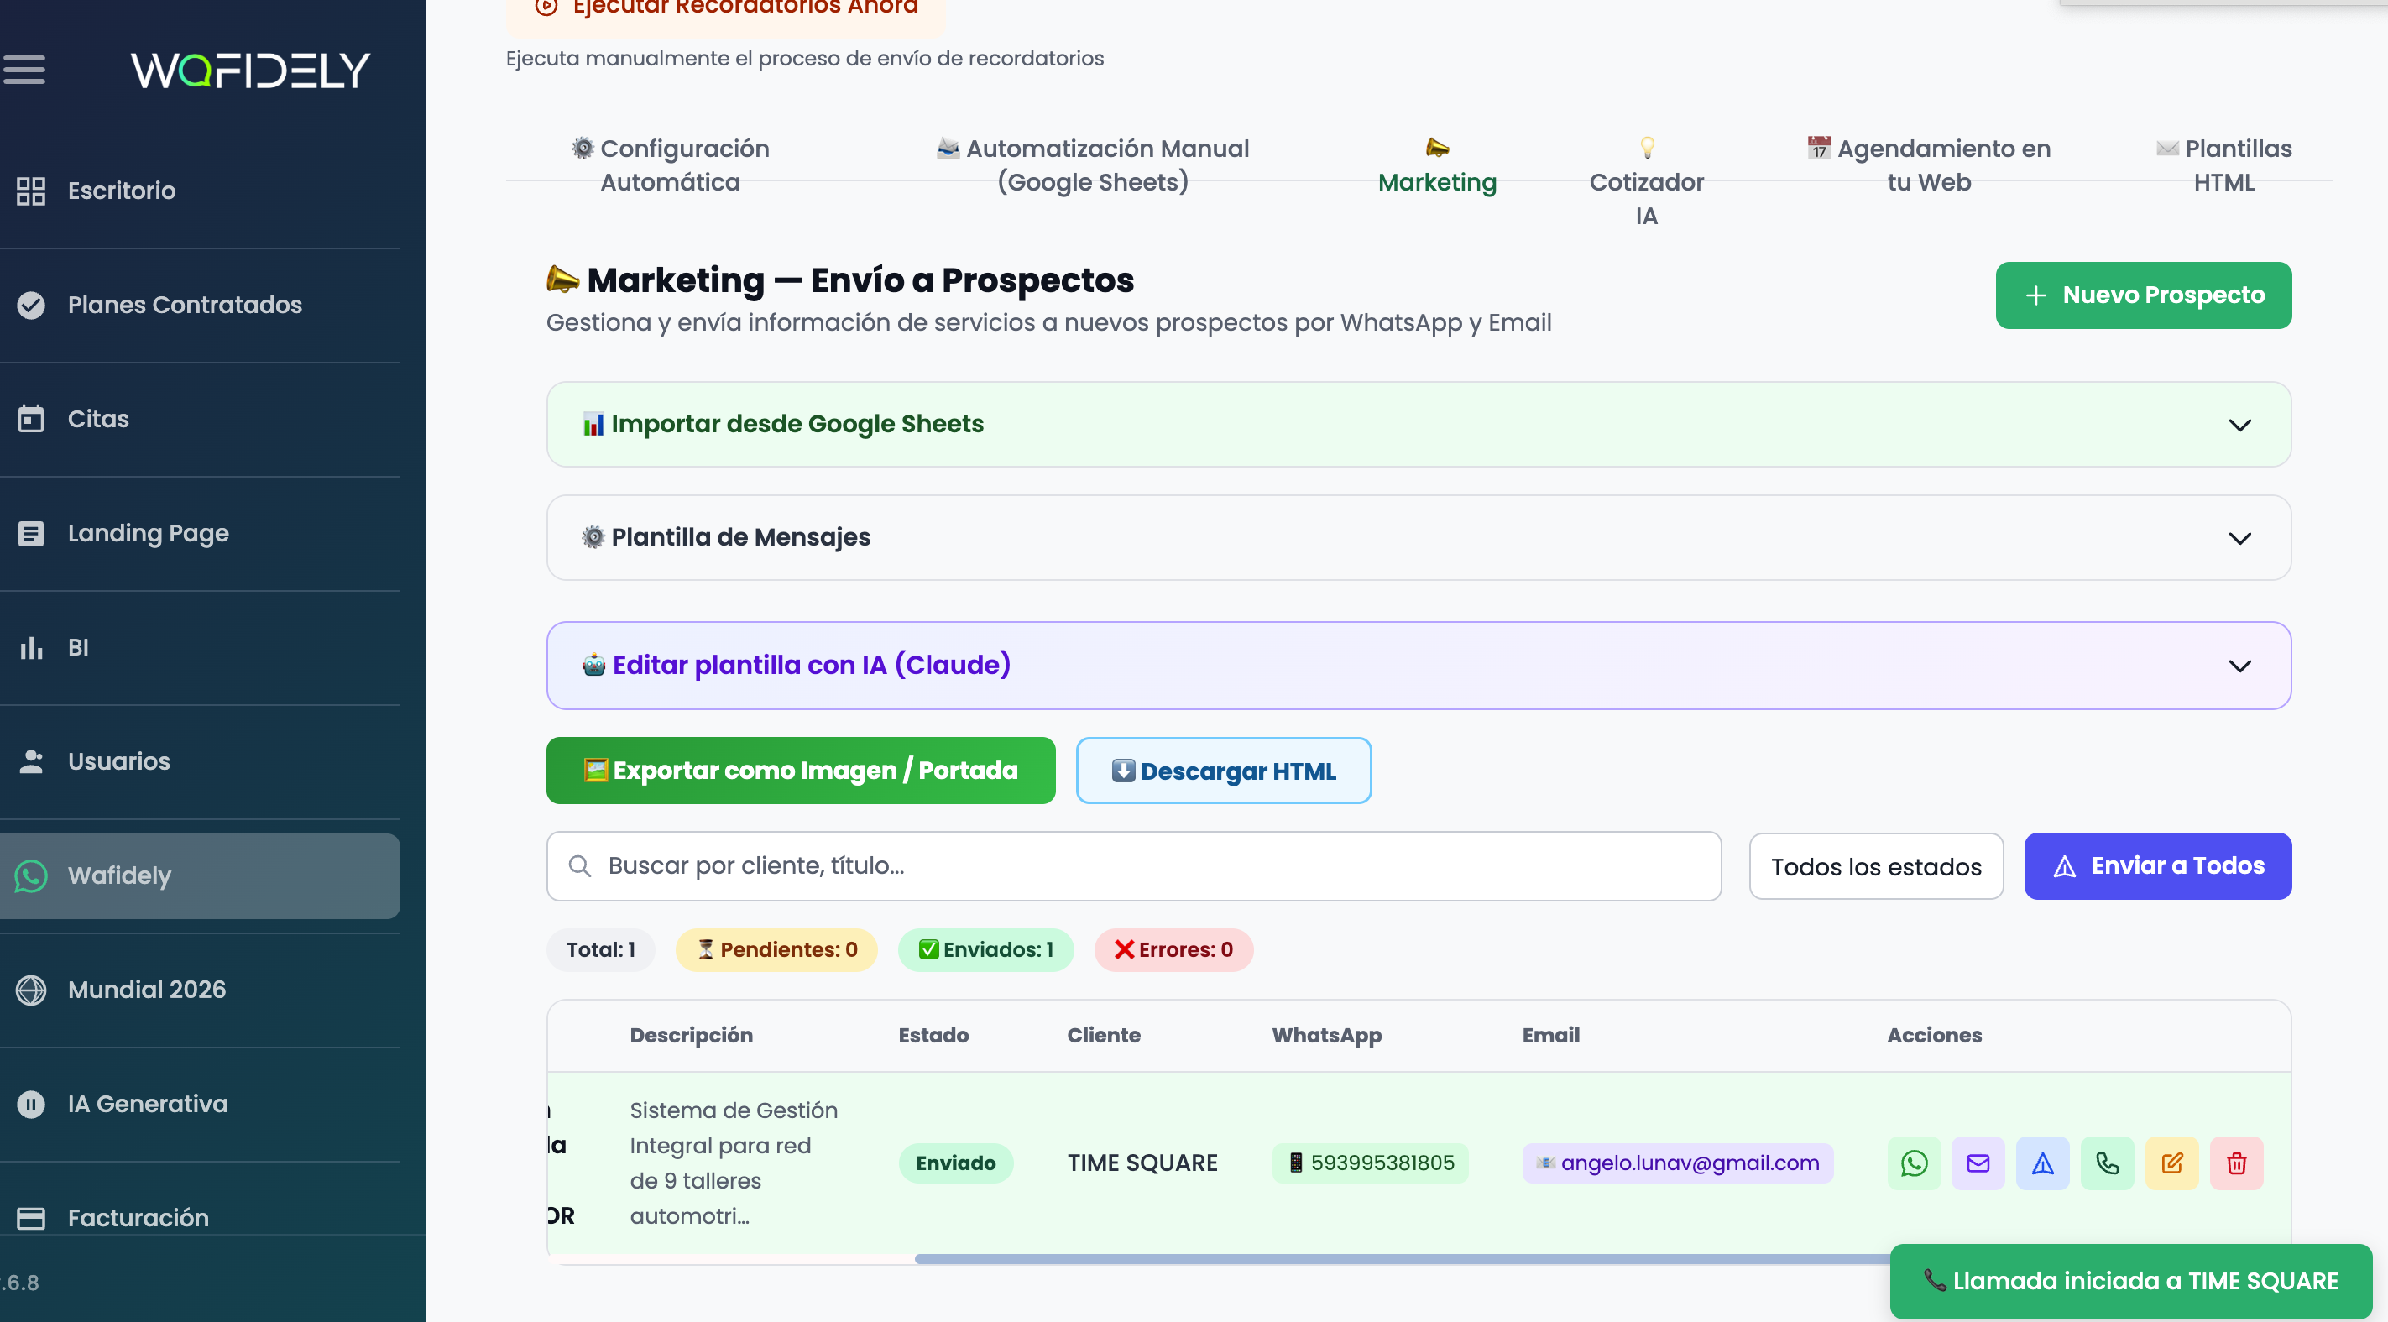This screenshot has width=2388, height=1322.
Task: Expand Importar desde Google Sheets chevron
Action: pyautogui.click(x=2239, y=426)
